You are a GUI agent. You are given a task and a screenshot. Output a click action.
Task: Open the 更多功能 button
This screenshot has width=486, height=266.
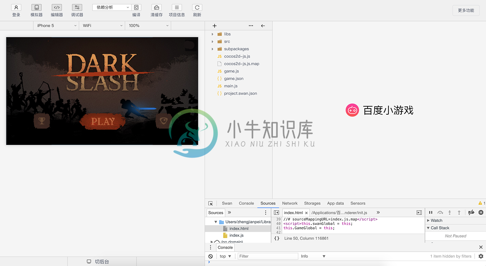(466, 10)
